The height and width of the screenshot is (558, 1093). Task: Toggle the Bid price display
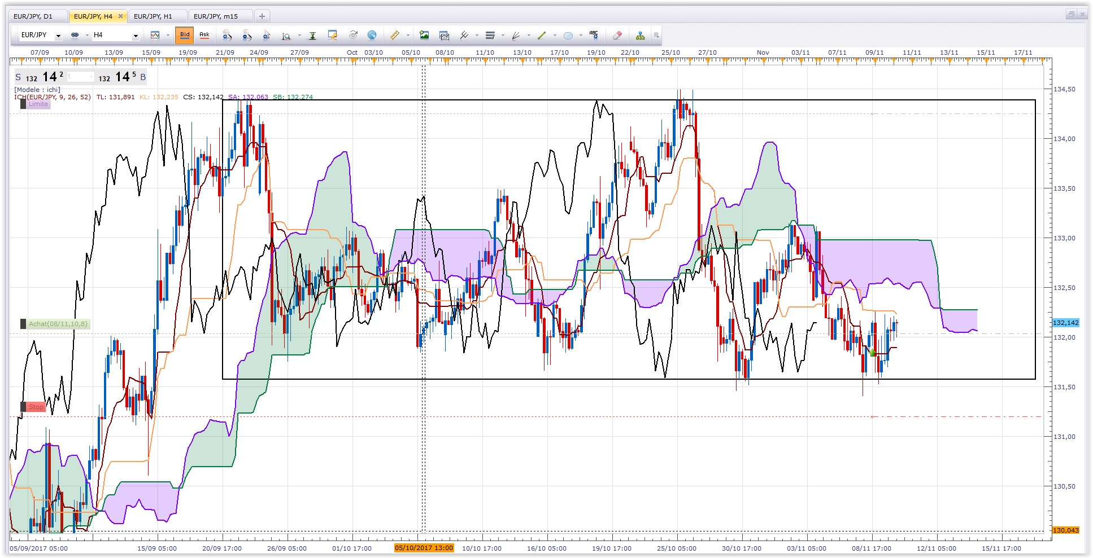pos(185,35)
